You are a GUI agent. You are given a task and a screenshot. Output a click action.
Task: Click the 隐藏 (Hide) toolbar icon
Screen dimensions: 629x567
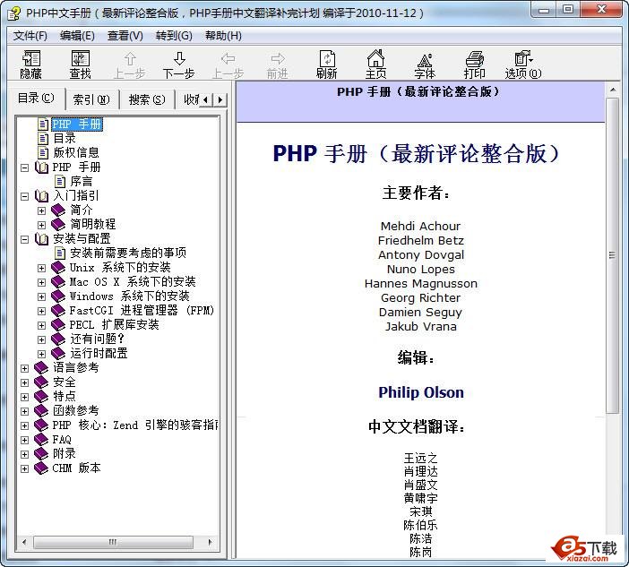(x=30, y=64)
